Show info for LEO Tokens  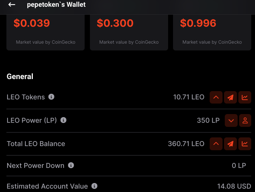tap(51, 97)
